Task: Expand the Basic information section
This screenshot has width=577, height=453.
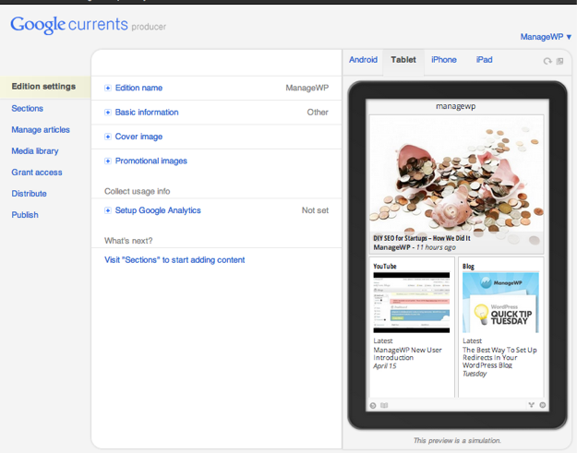Action: [x=146, y=113]
